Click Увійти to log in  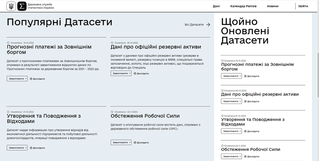coord(303,6)
